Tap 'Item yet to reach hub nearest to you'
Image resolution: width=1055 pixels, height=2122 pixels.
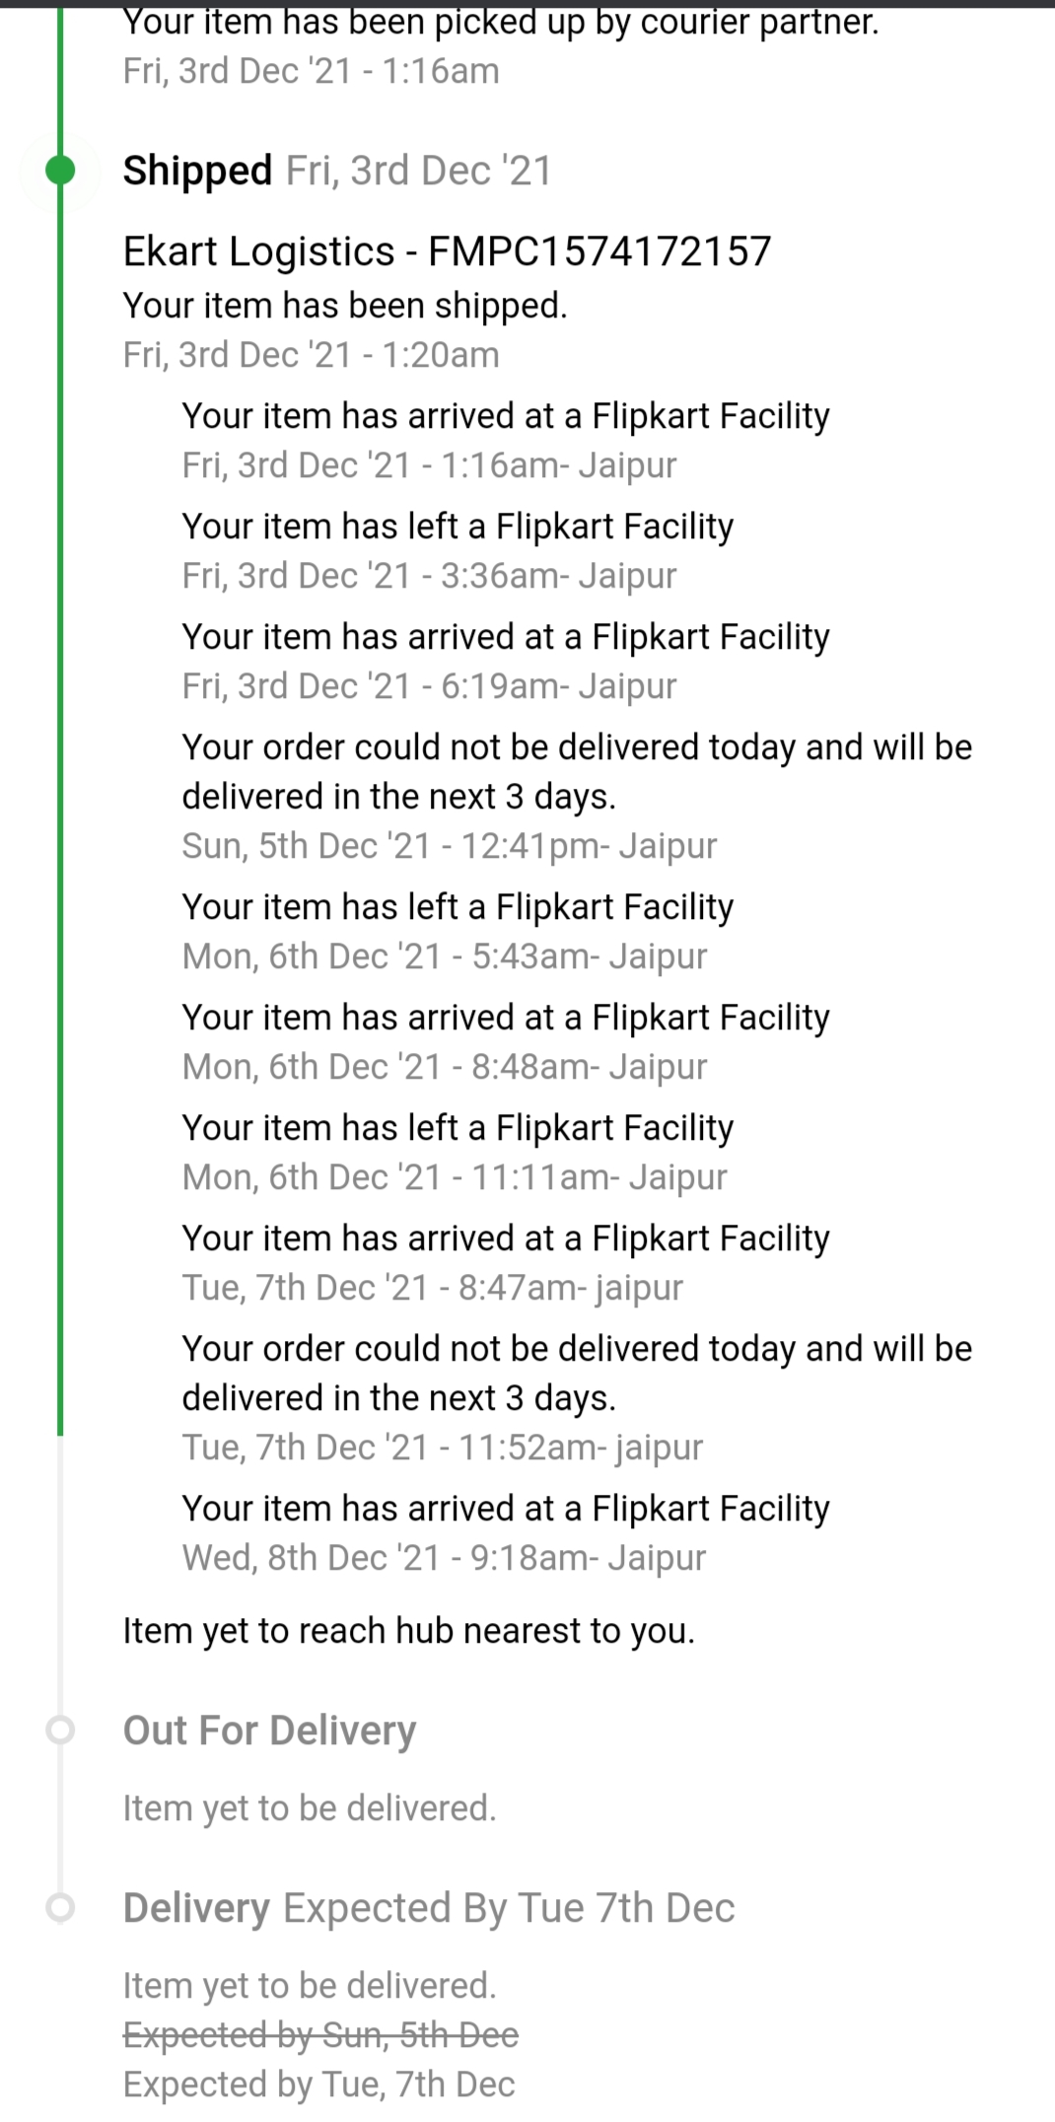click(x=408, y=1631)
